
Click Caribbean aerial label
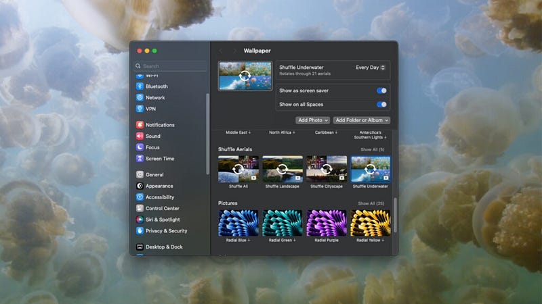[326, 132]
